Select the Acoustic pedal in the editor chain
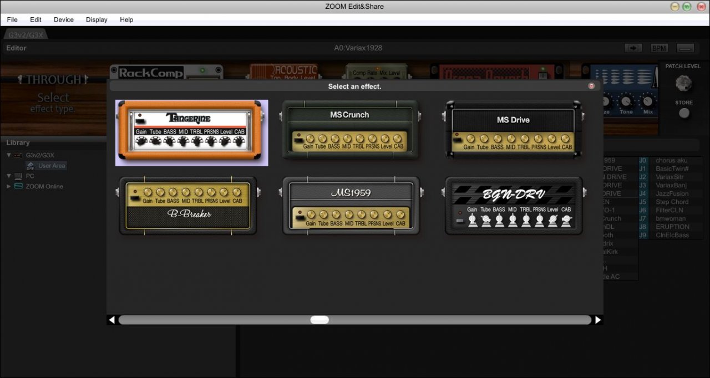Viewport: 710px width, 378px height. pyautogui.click(x=283, y=71)
